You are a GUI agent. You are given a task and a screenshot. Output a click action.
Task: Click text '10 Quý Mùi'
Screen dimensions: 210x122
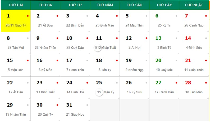(x=164, y=70)
